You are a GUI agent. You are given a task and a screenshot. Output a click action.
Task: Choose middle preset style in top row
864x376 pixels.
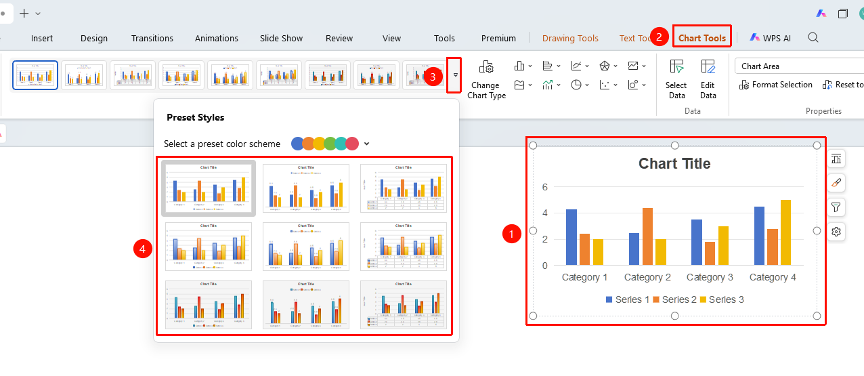click(306, 188)
